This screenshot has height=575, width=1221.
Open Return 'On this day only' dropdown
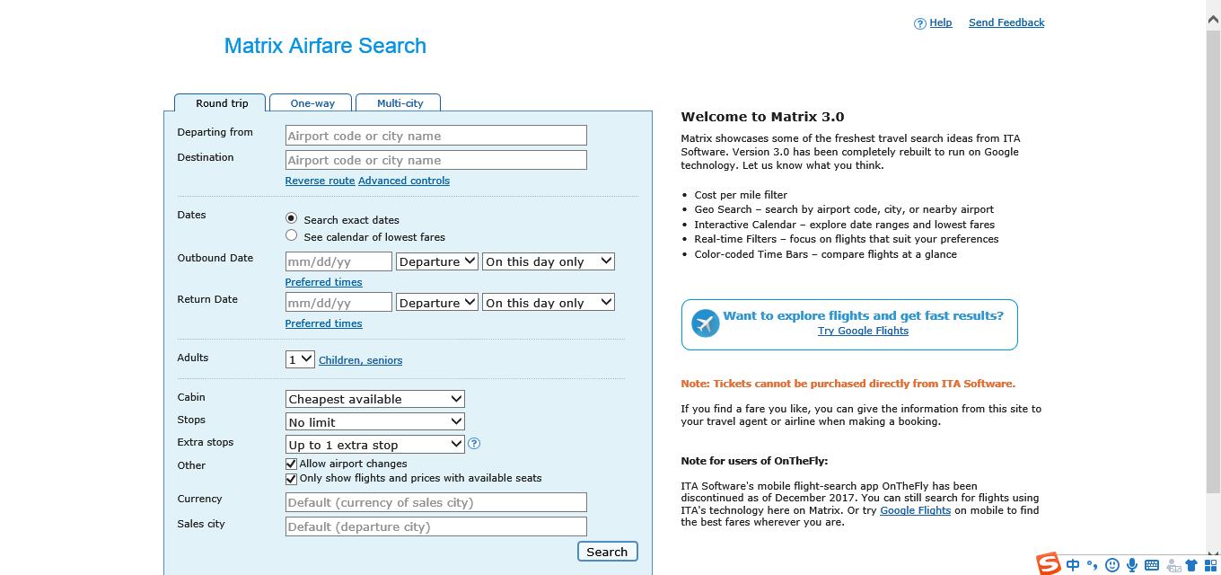point(549,303)
